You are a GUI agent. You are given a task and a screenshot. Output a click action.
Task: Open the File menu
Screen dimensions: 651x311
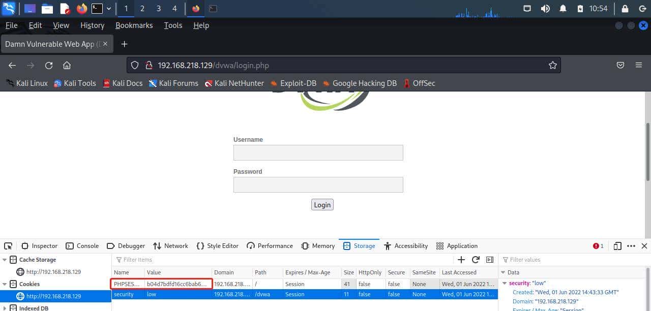[11, 25]
